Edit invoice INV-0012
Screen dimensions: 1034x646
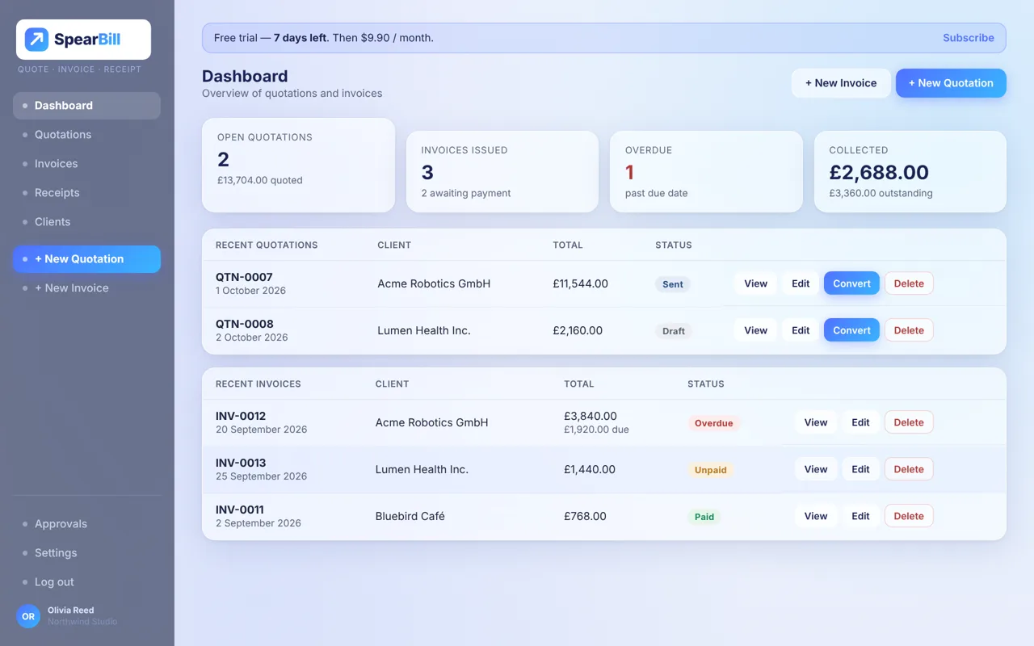861,422
